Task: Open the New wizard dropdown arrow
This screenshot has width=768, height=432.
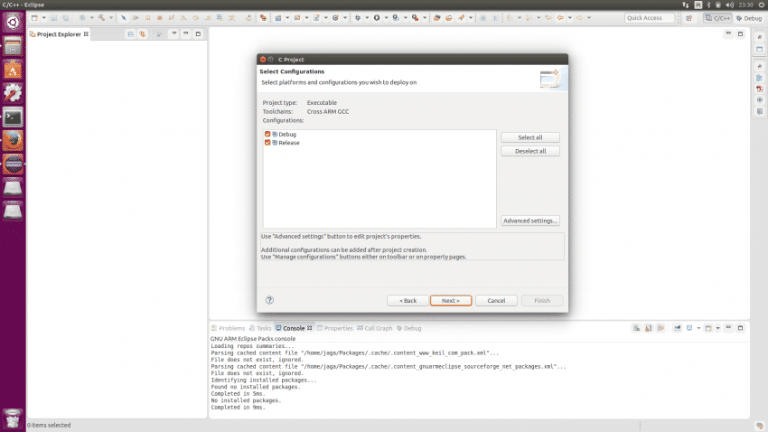Action: click(x=43, y=18)
